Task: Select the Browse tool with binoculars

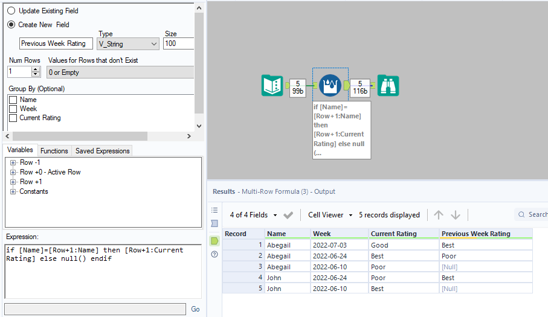Action: click(x=388, y=86)
